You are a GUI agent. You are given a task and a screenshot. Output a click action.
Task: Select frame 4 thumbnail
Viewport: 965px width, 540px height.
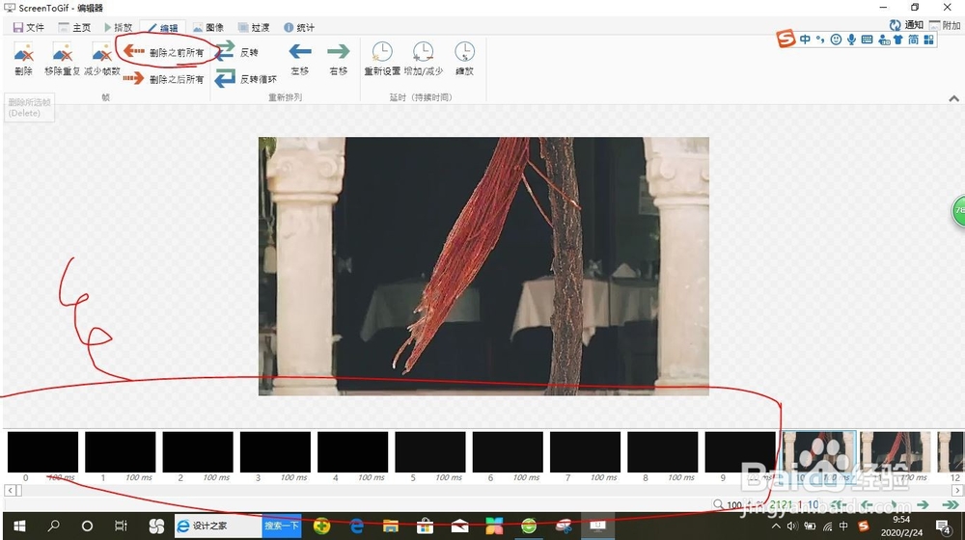[x=352, y=452]
